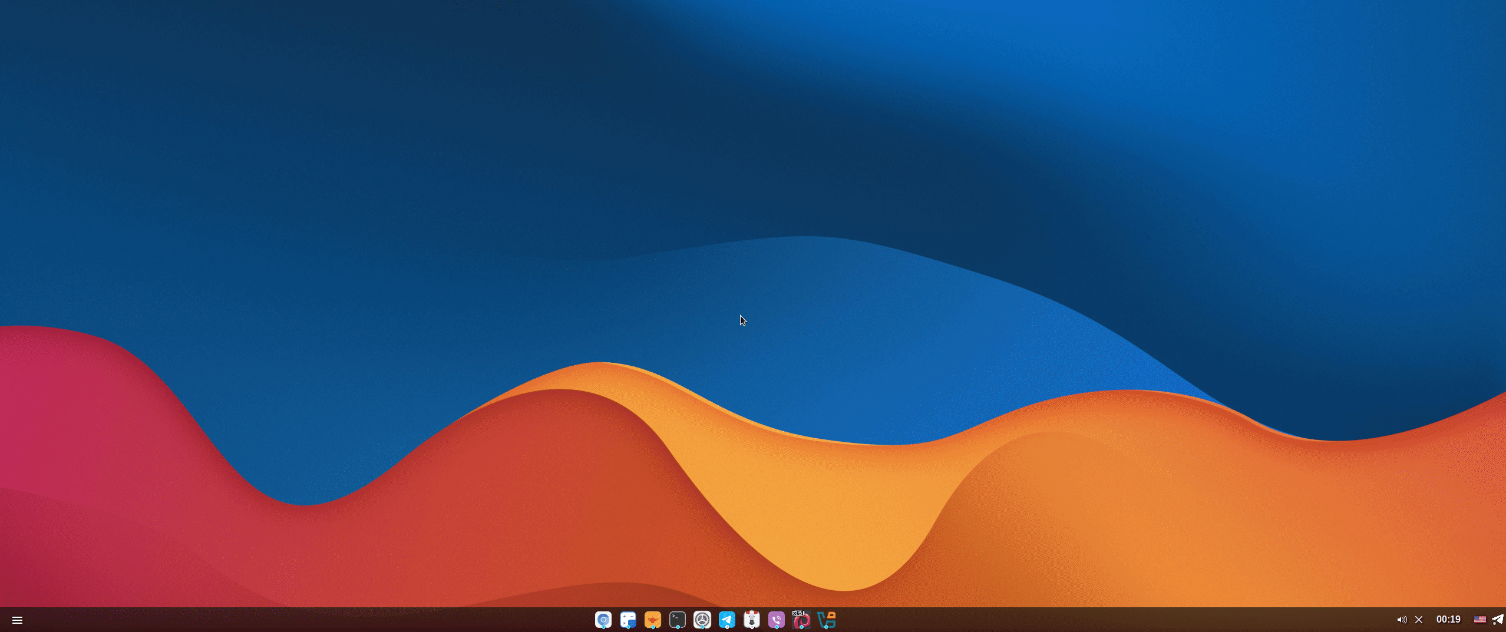Open the x64 Debian swirl app

tap(801, 620)
